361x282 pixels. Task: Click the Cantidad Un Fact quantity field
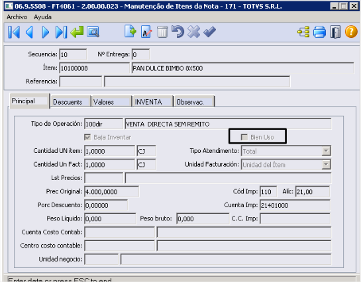pyautogui.click(x=109, y=164)
